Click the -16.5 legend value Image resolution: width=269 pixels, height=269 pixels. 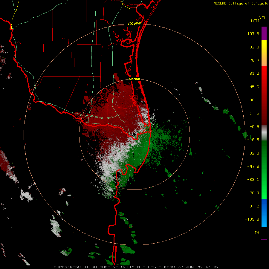pyautogui.click(x=253, y=140)
